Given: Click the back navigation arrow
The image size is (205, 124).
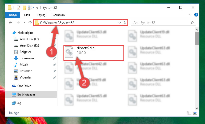Looking at the screenshot, I should (10, 23).
